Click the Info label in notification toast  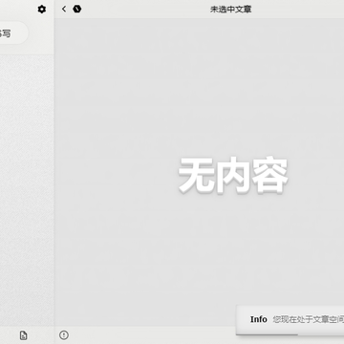tap(259, 319)
